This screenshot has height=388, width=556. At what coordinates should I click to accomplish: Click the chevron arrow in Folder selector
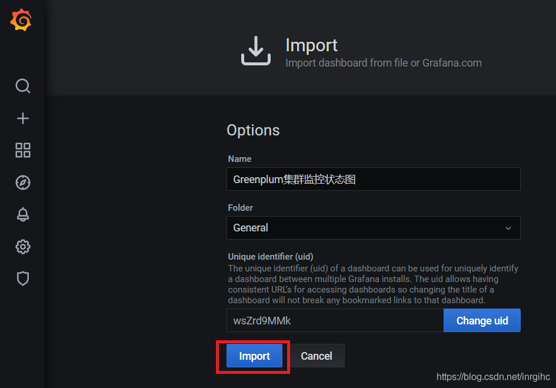coord(508,228)
